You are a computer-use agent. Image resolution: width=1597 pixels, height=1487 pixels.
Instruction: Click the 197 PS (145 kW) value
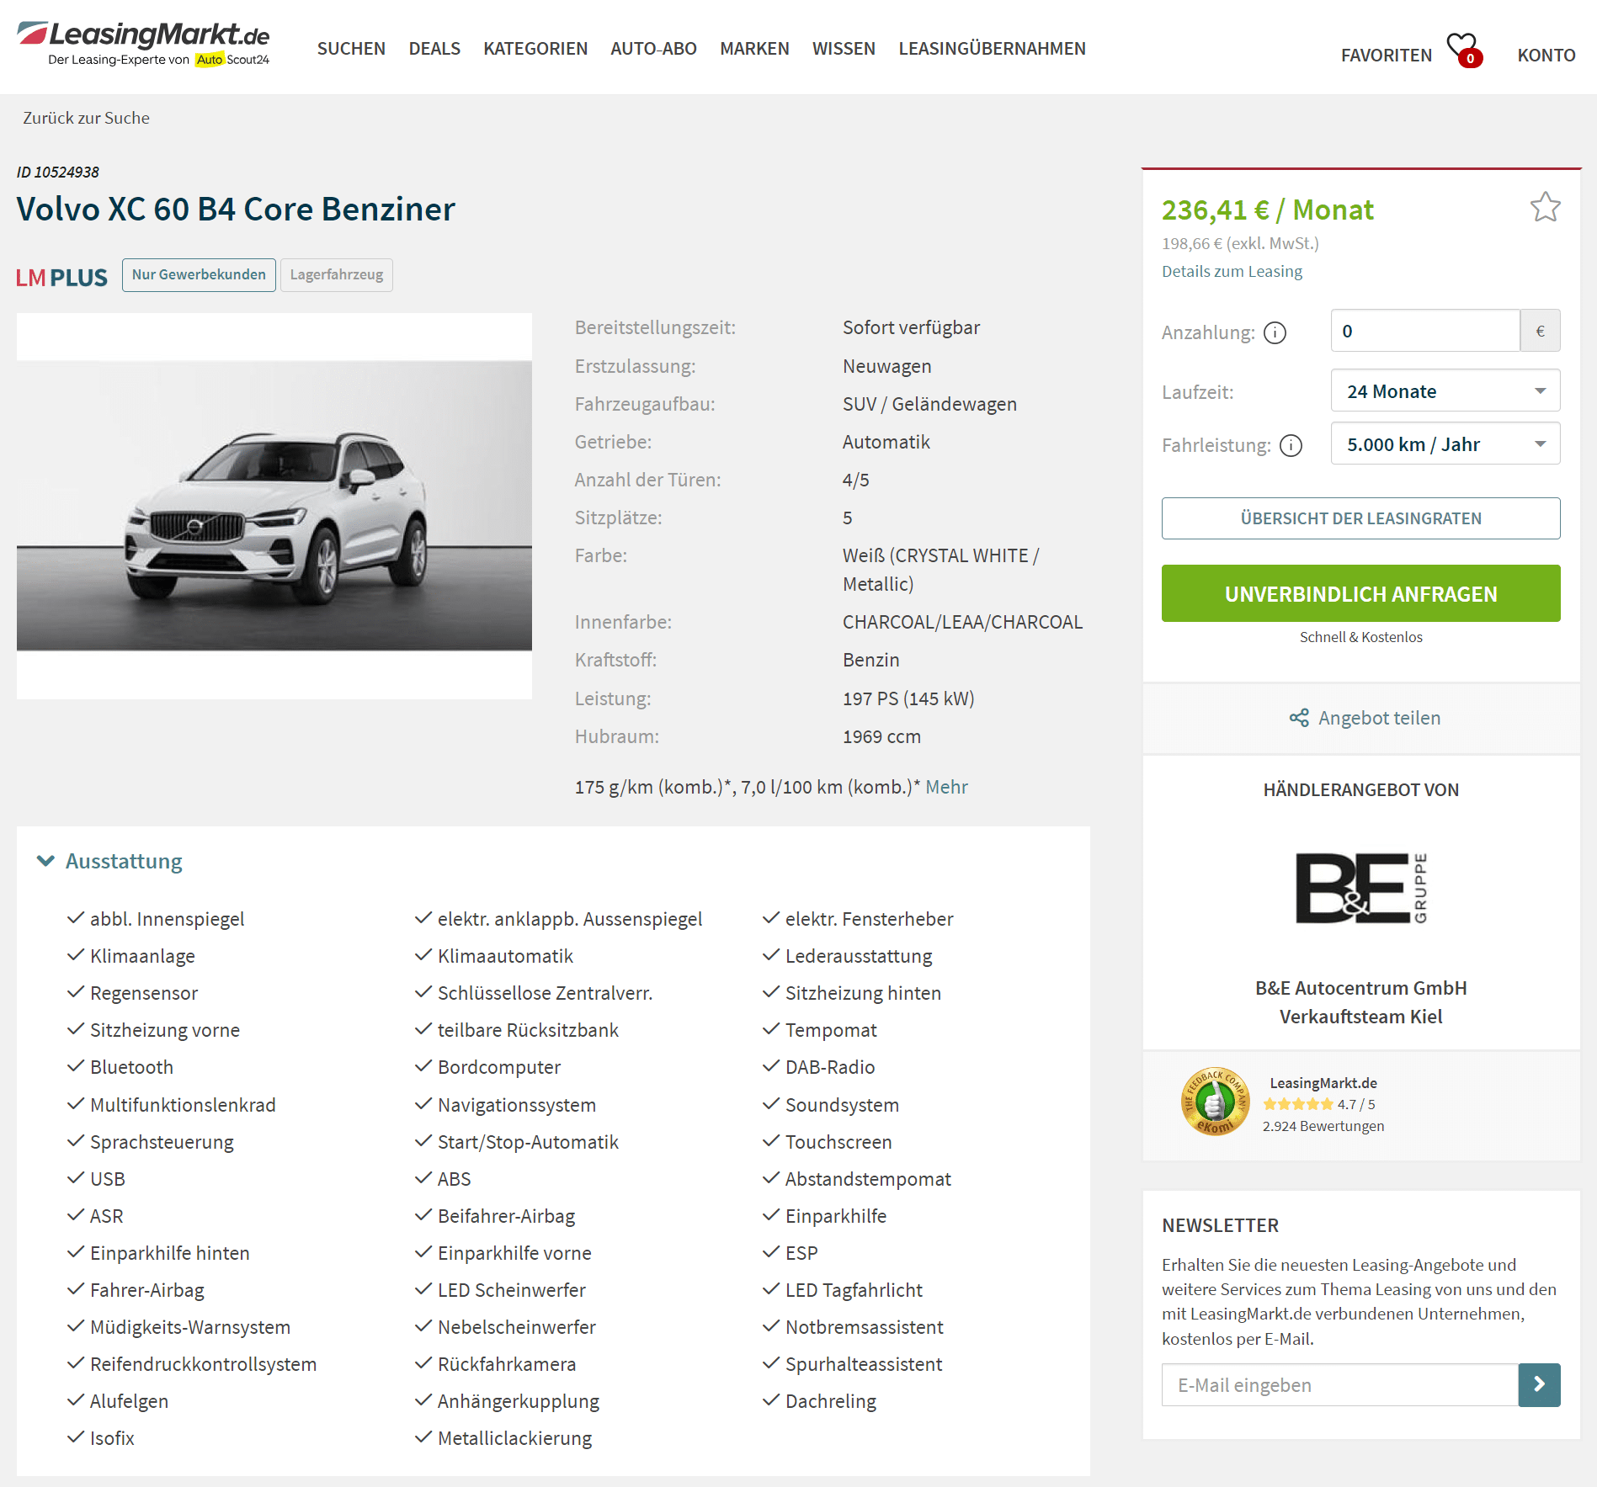point(908,698)
